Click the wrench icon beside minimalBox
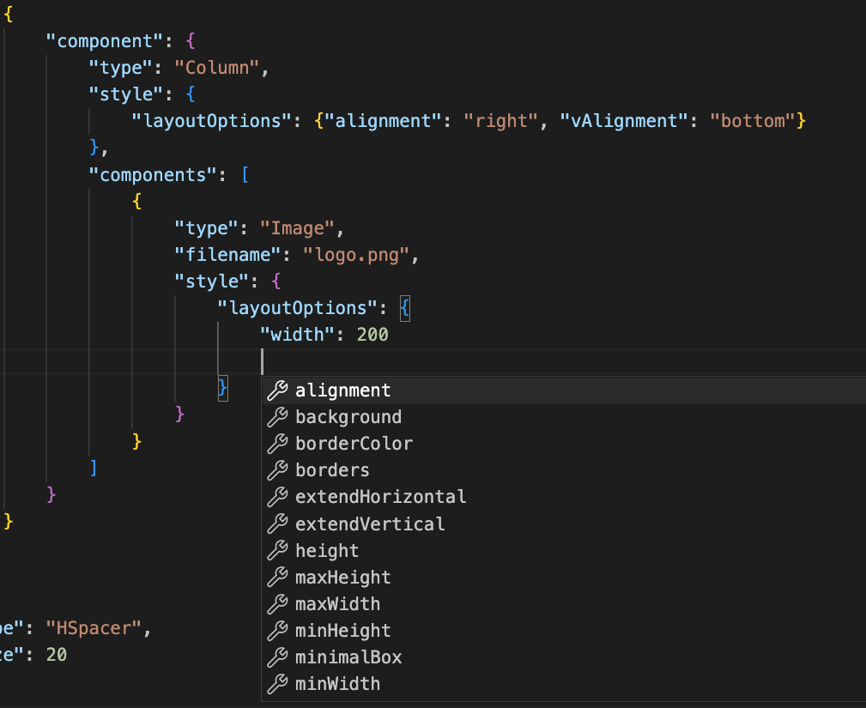The height and width of the screenshot is (708, 866). tap(277, 657)
